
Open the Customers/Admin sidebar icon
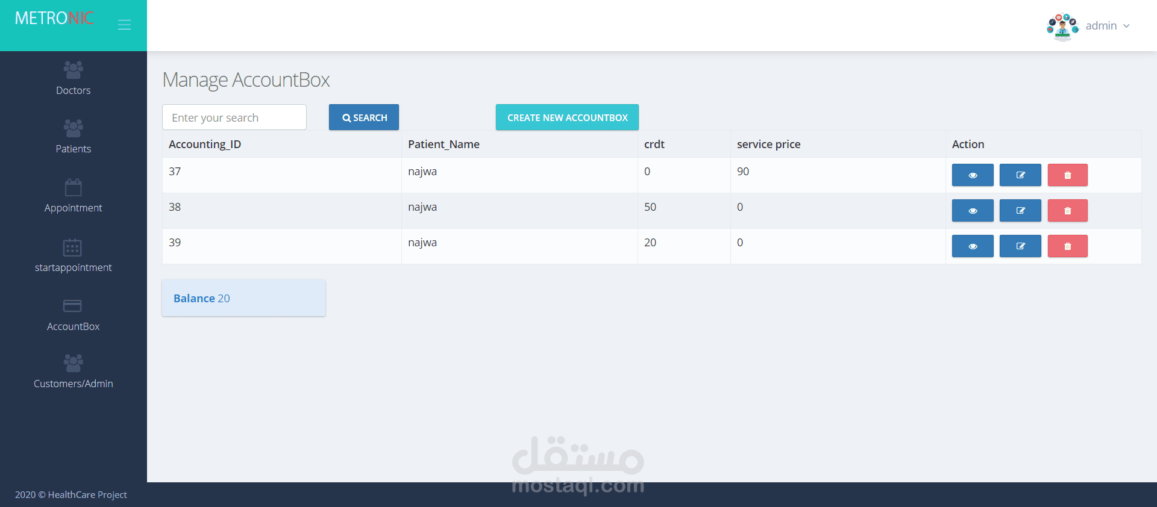74,363
